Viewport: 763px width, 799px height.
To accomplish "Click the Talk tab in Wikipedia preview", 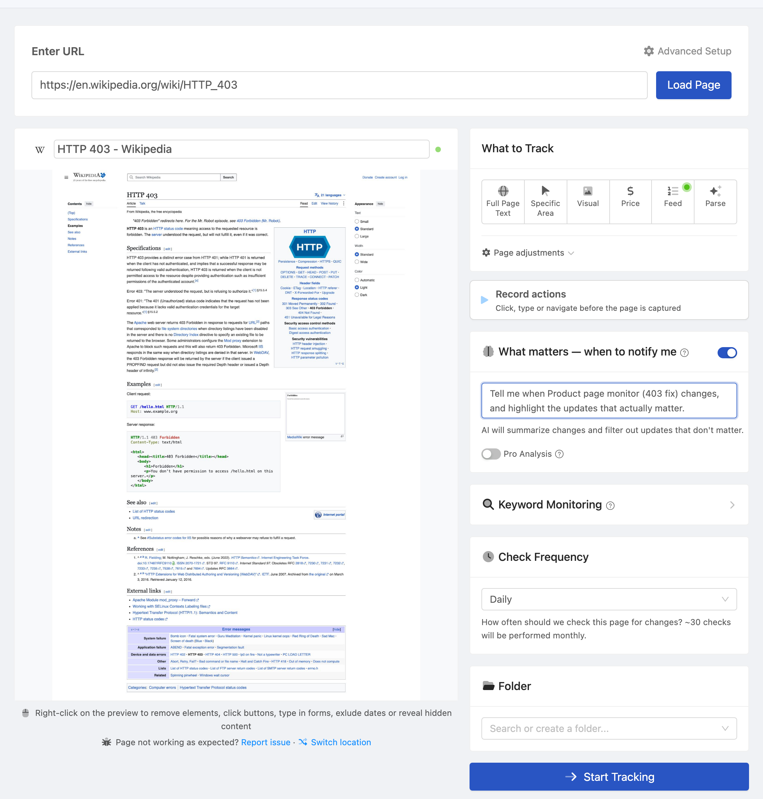I will click(x=142, y=203).
